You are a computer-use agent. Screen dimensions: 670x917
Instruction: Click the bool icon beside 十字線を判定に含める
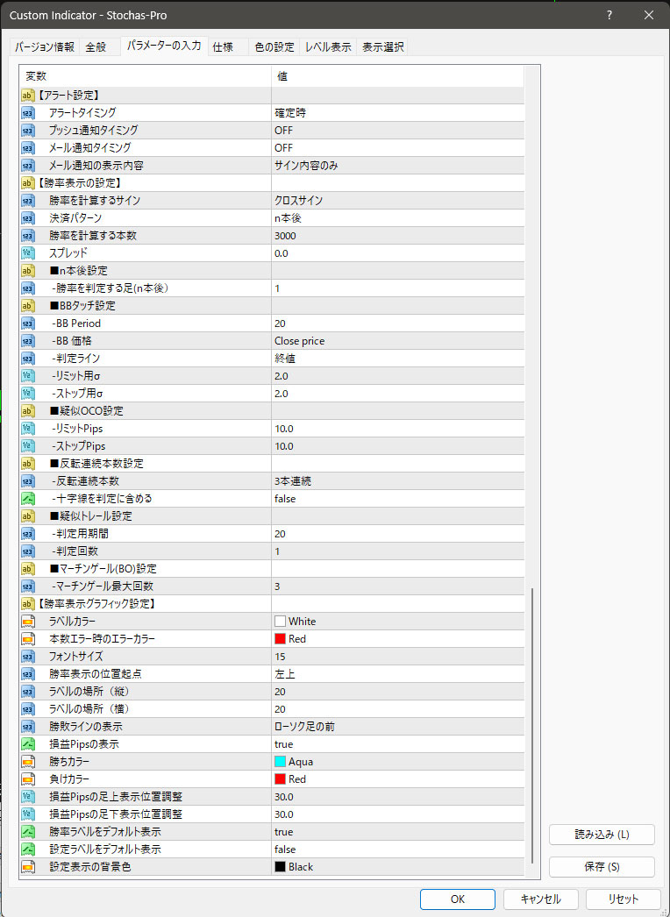(x=28, y=499)
